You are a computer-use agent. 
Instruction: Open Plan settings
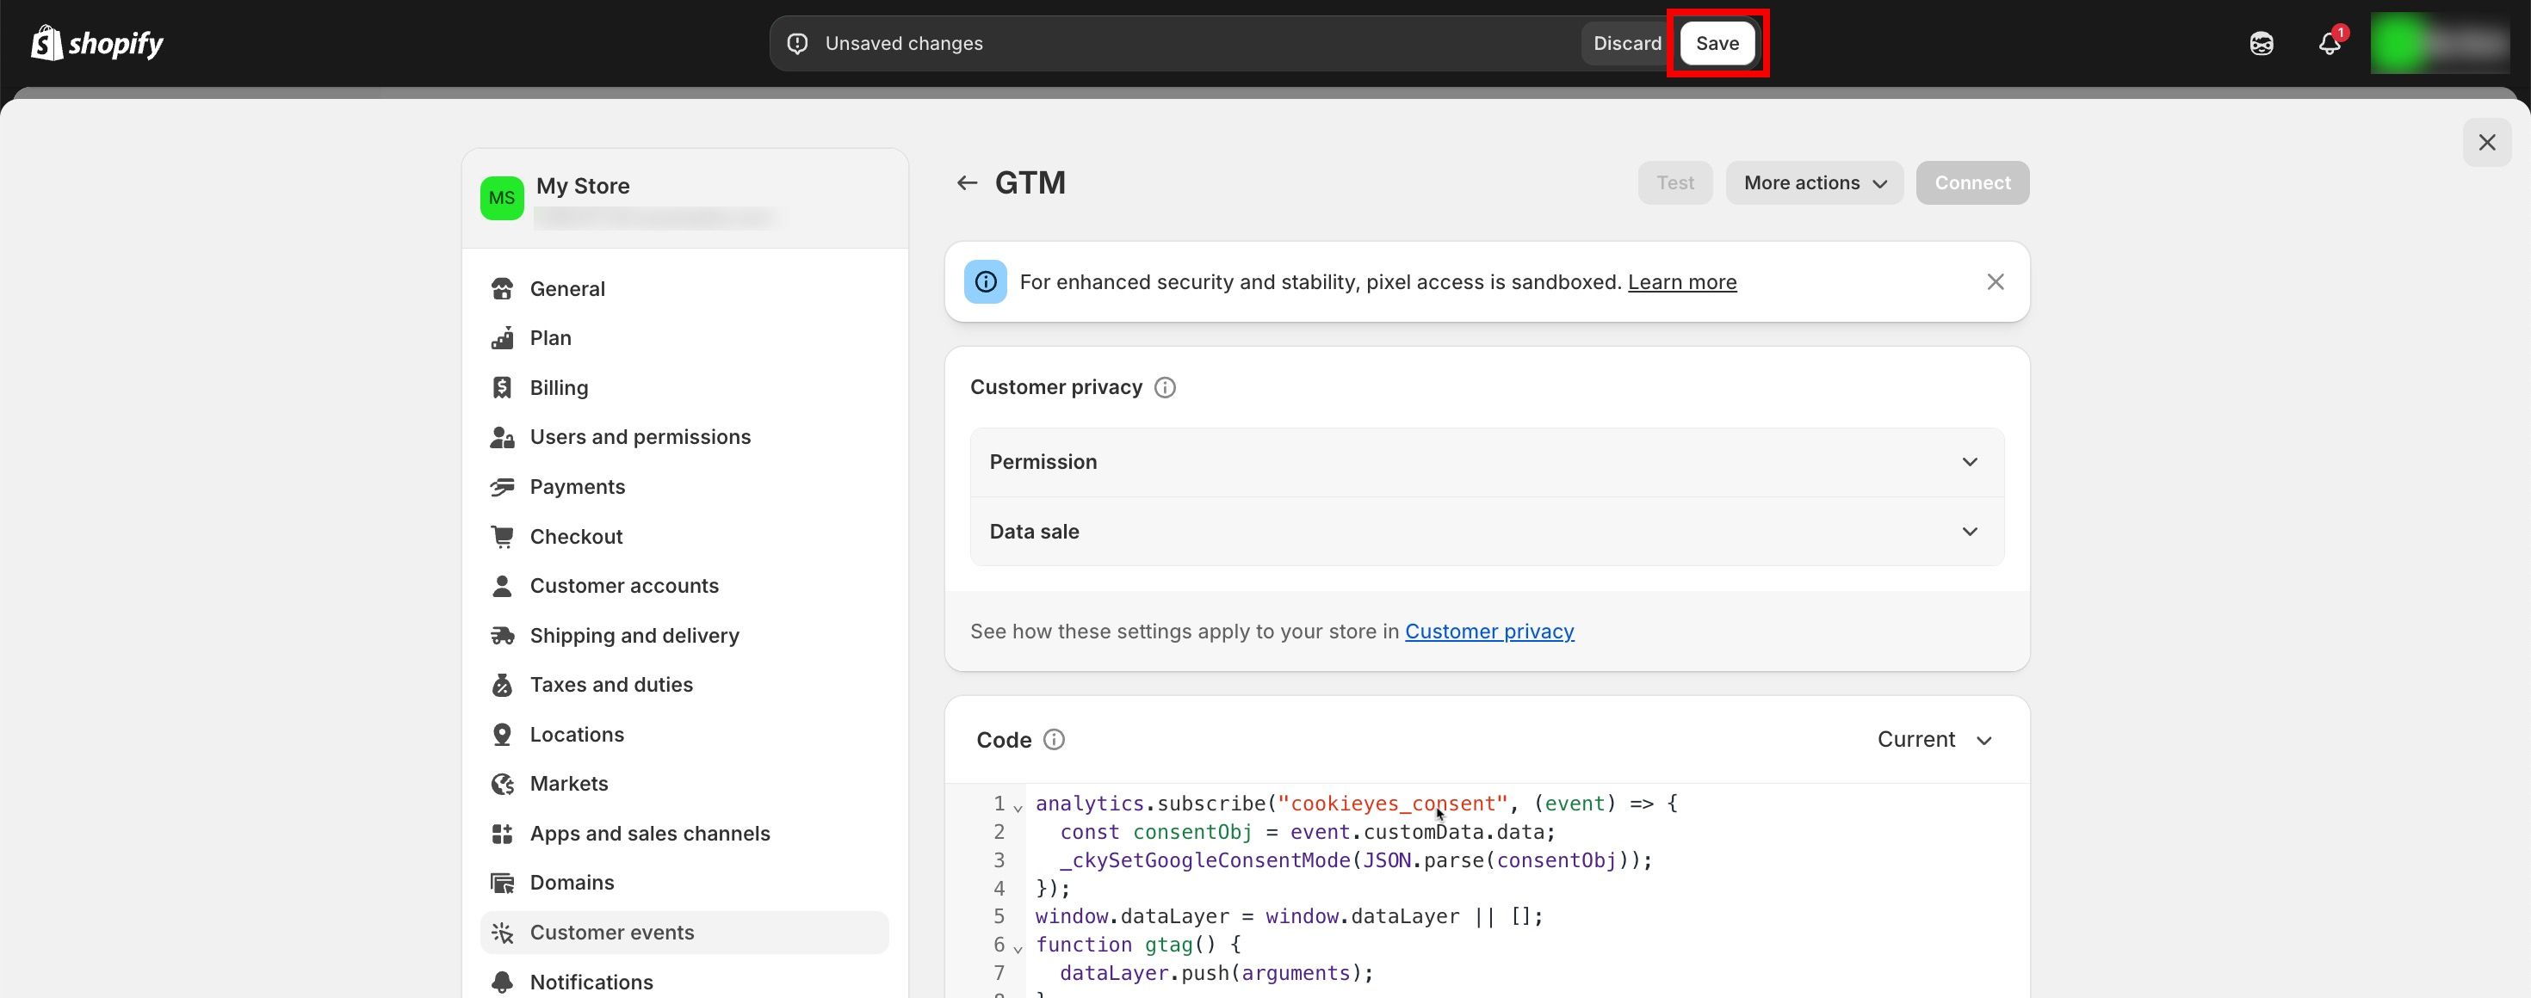684,338
